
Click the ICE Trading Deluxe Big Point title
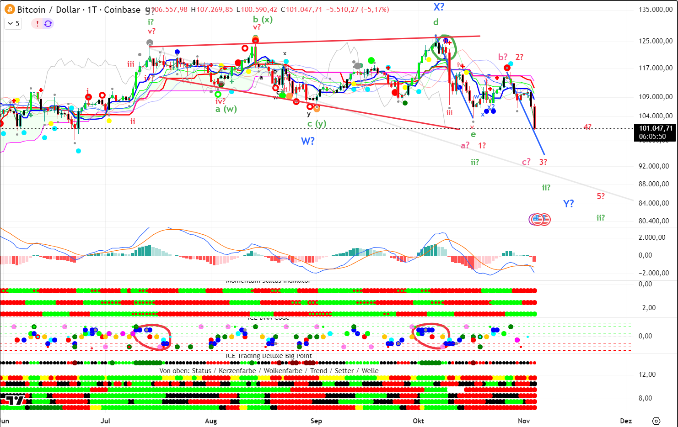(269, 356)
